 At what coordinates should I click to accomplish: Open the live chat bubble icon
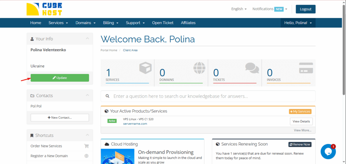[328, 151]
